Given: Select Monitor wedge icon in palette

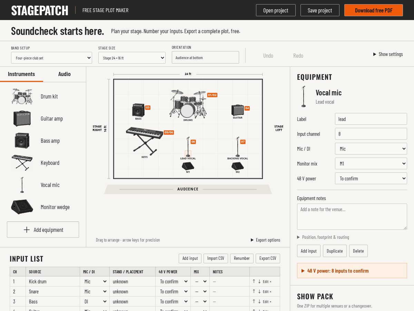Looking at the screenshot, I should pyautogui.click(x=22, y=207).
